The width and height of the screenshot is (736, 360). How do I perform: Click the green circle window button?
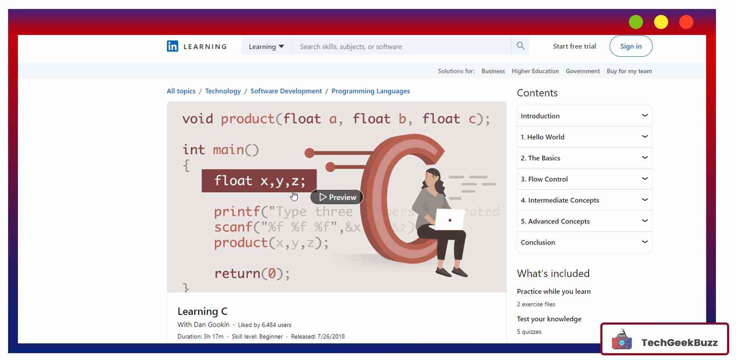click(635, 22)
